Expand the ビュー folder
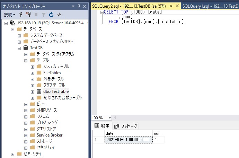The image size is (239, 158). pos(26,104)
